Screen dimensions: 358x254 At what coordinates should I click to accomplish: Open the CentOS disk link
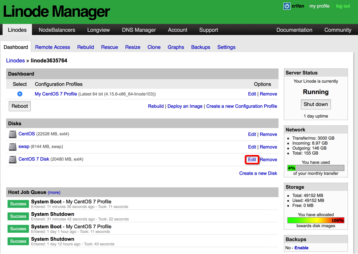point(27,134)
